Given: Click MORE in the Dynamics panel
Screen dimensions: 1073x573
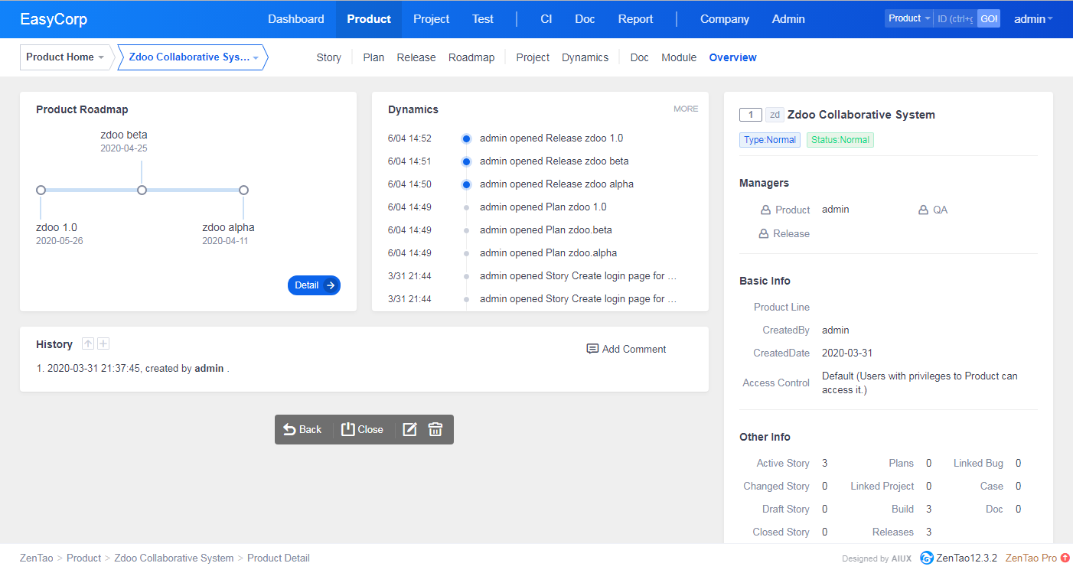Looking at the screenshot, I should (x=686, y=109).
